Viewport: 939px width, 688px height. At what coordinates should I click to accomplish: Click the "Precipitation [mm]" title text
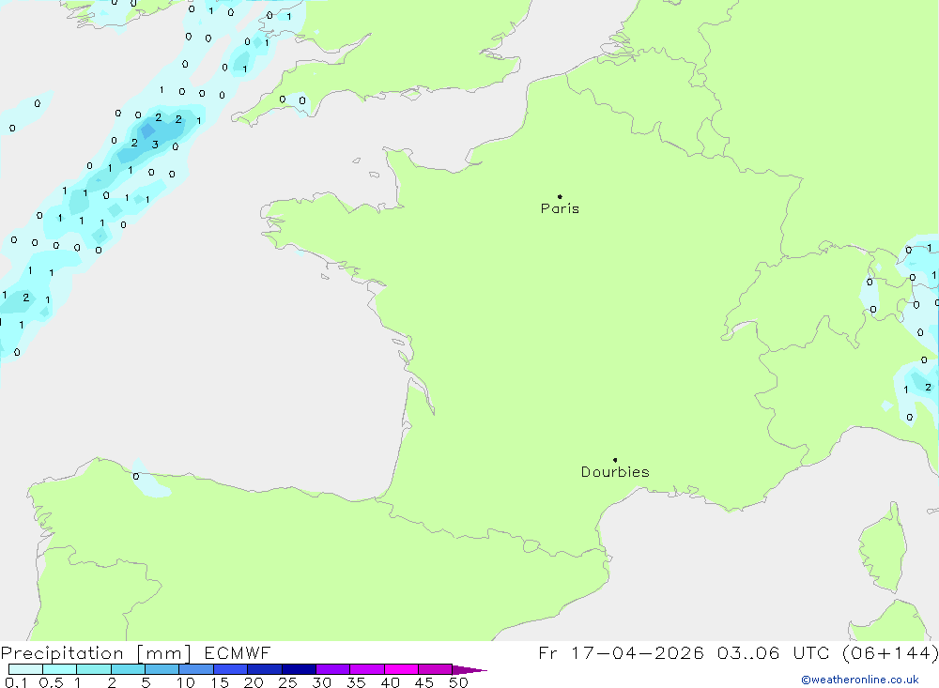(x=96, y=653)
